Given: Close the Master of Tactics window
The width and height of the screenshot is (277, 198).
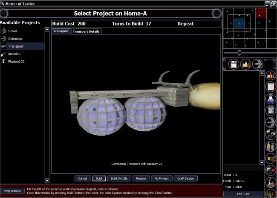Looking at the screenshot, I should [274, 4].
